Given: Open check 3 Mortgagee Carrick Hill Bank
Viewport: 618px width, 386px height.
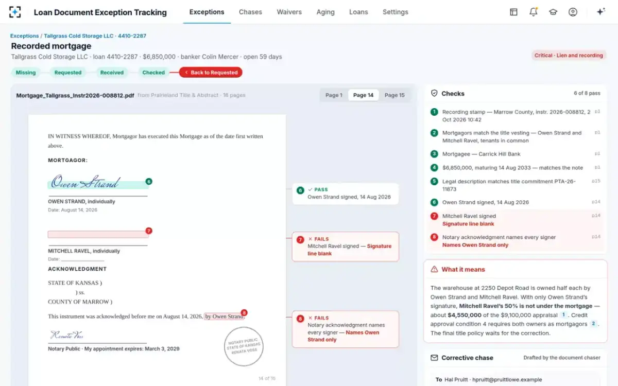Looking at the screenshot, I should 515,154.
